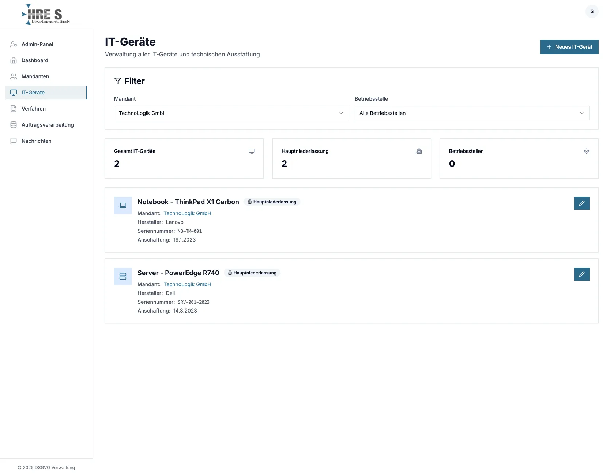The height and width of the screenshot is (475, 610).
Task: Click the building icon in Hauptniederlassung card
Action: point(419,151)
